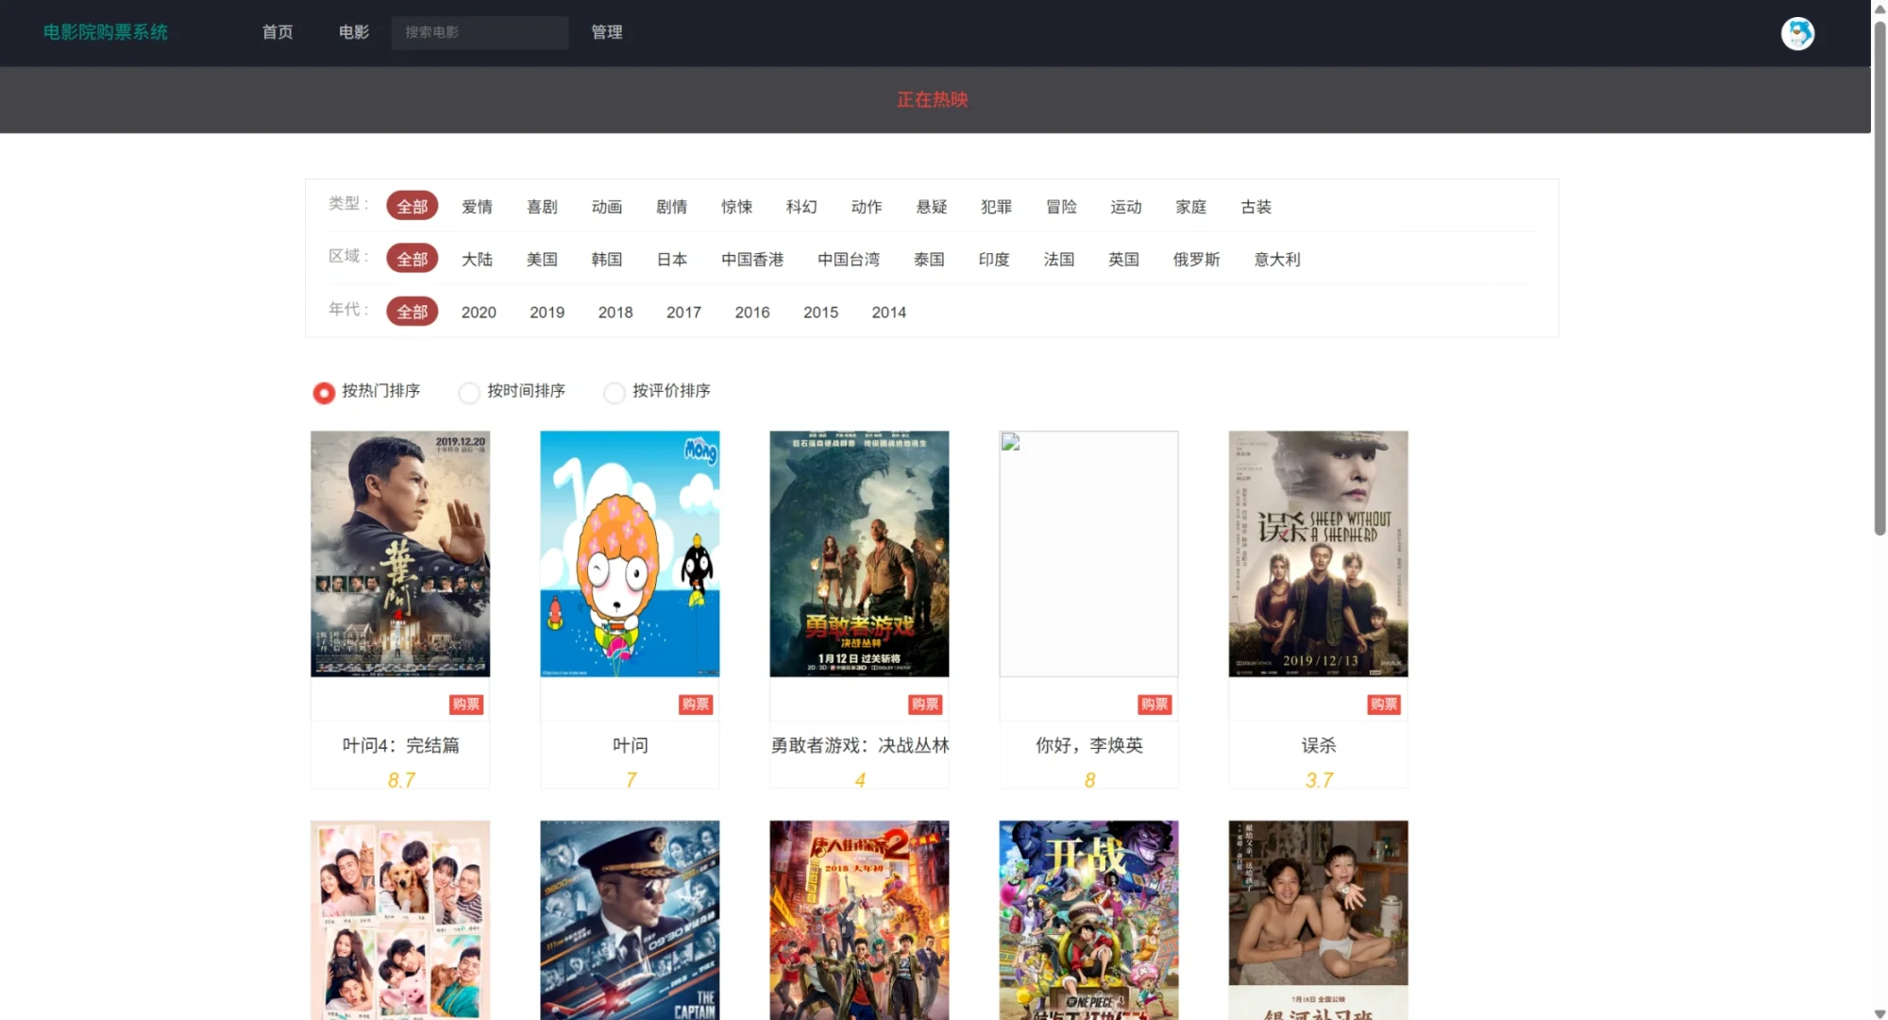Image resolution: width=1888 pixels, height=1020 pixels.
Task: Open the 叶问4 poster thumbnail
Action: coord(400,553)
